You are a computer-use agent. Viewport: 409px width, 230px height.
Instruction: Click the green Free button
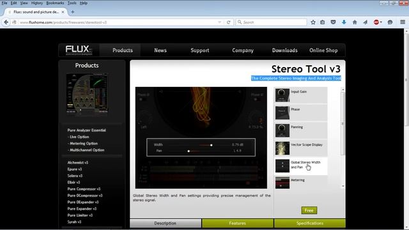coord(309,210)
